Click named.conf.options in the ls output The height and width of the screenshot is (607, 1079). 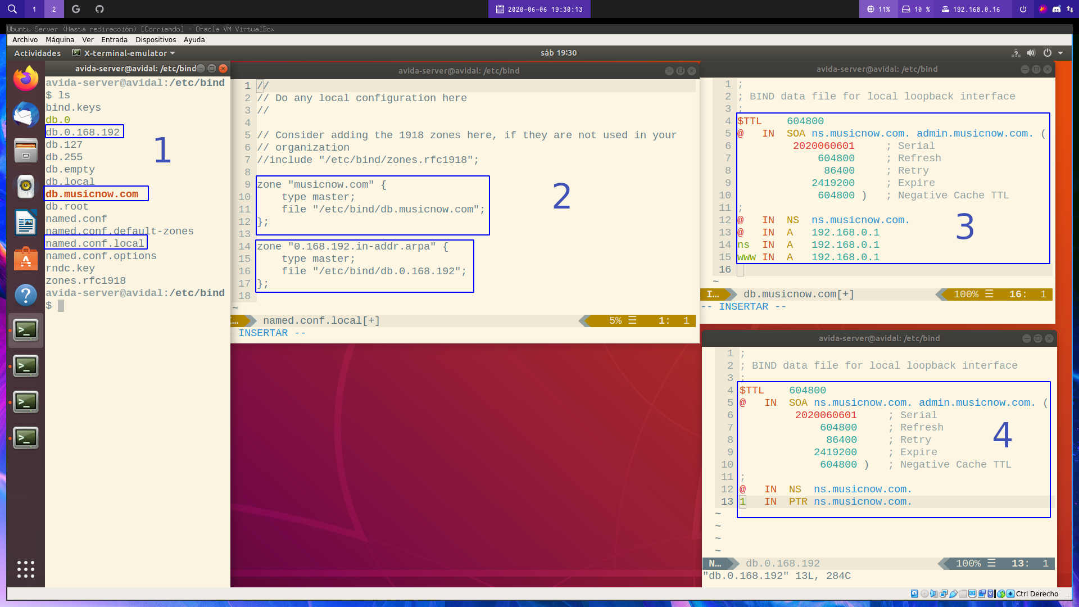(x=101, y=256)
